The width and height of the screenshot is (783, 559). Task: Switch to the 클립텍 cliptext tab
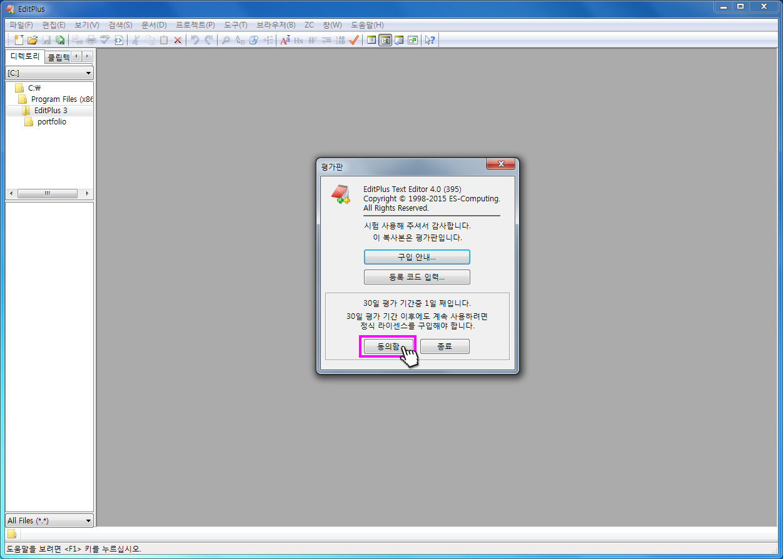(x=58, y=57)
